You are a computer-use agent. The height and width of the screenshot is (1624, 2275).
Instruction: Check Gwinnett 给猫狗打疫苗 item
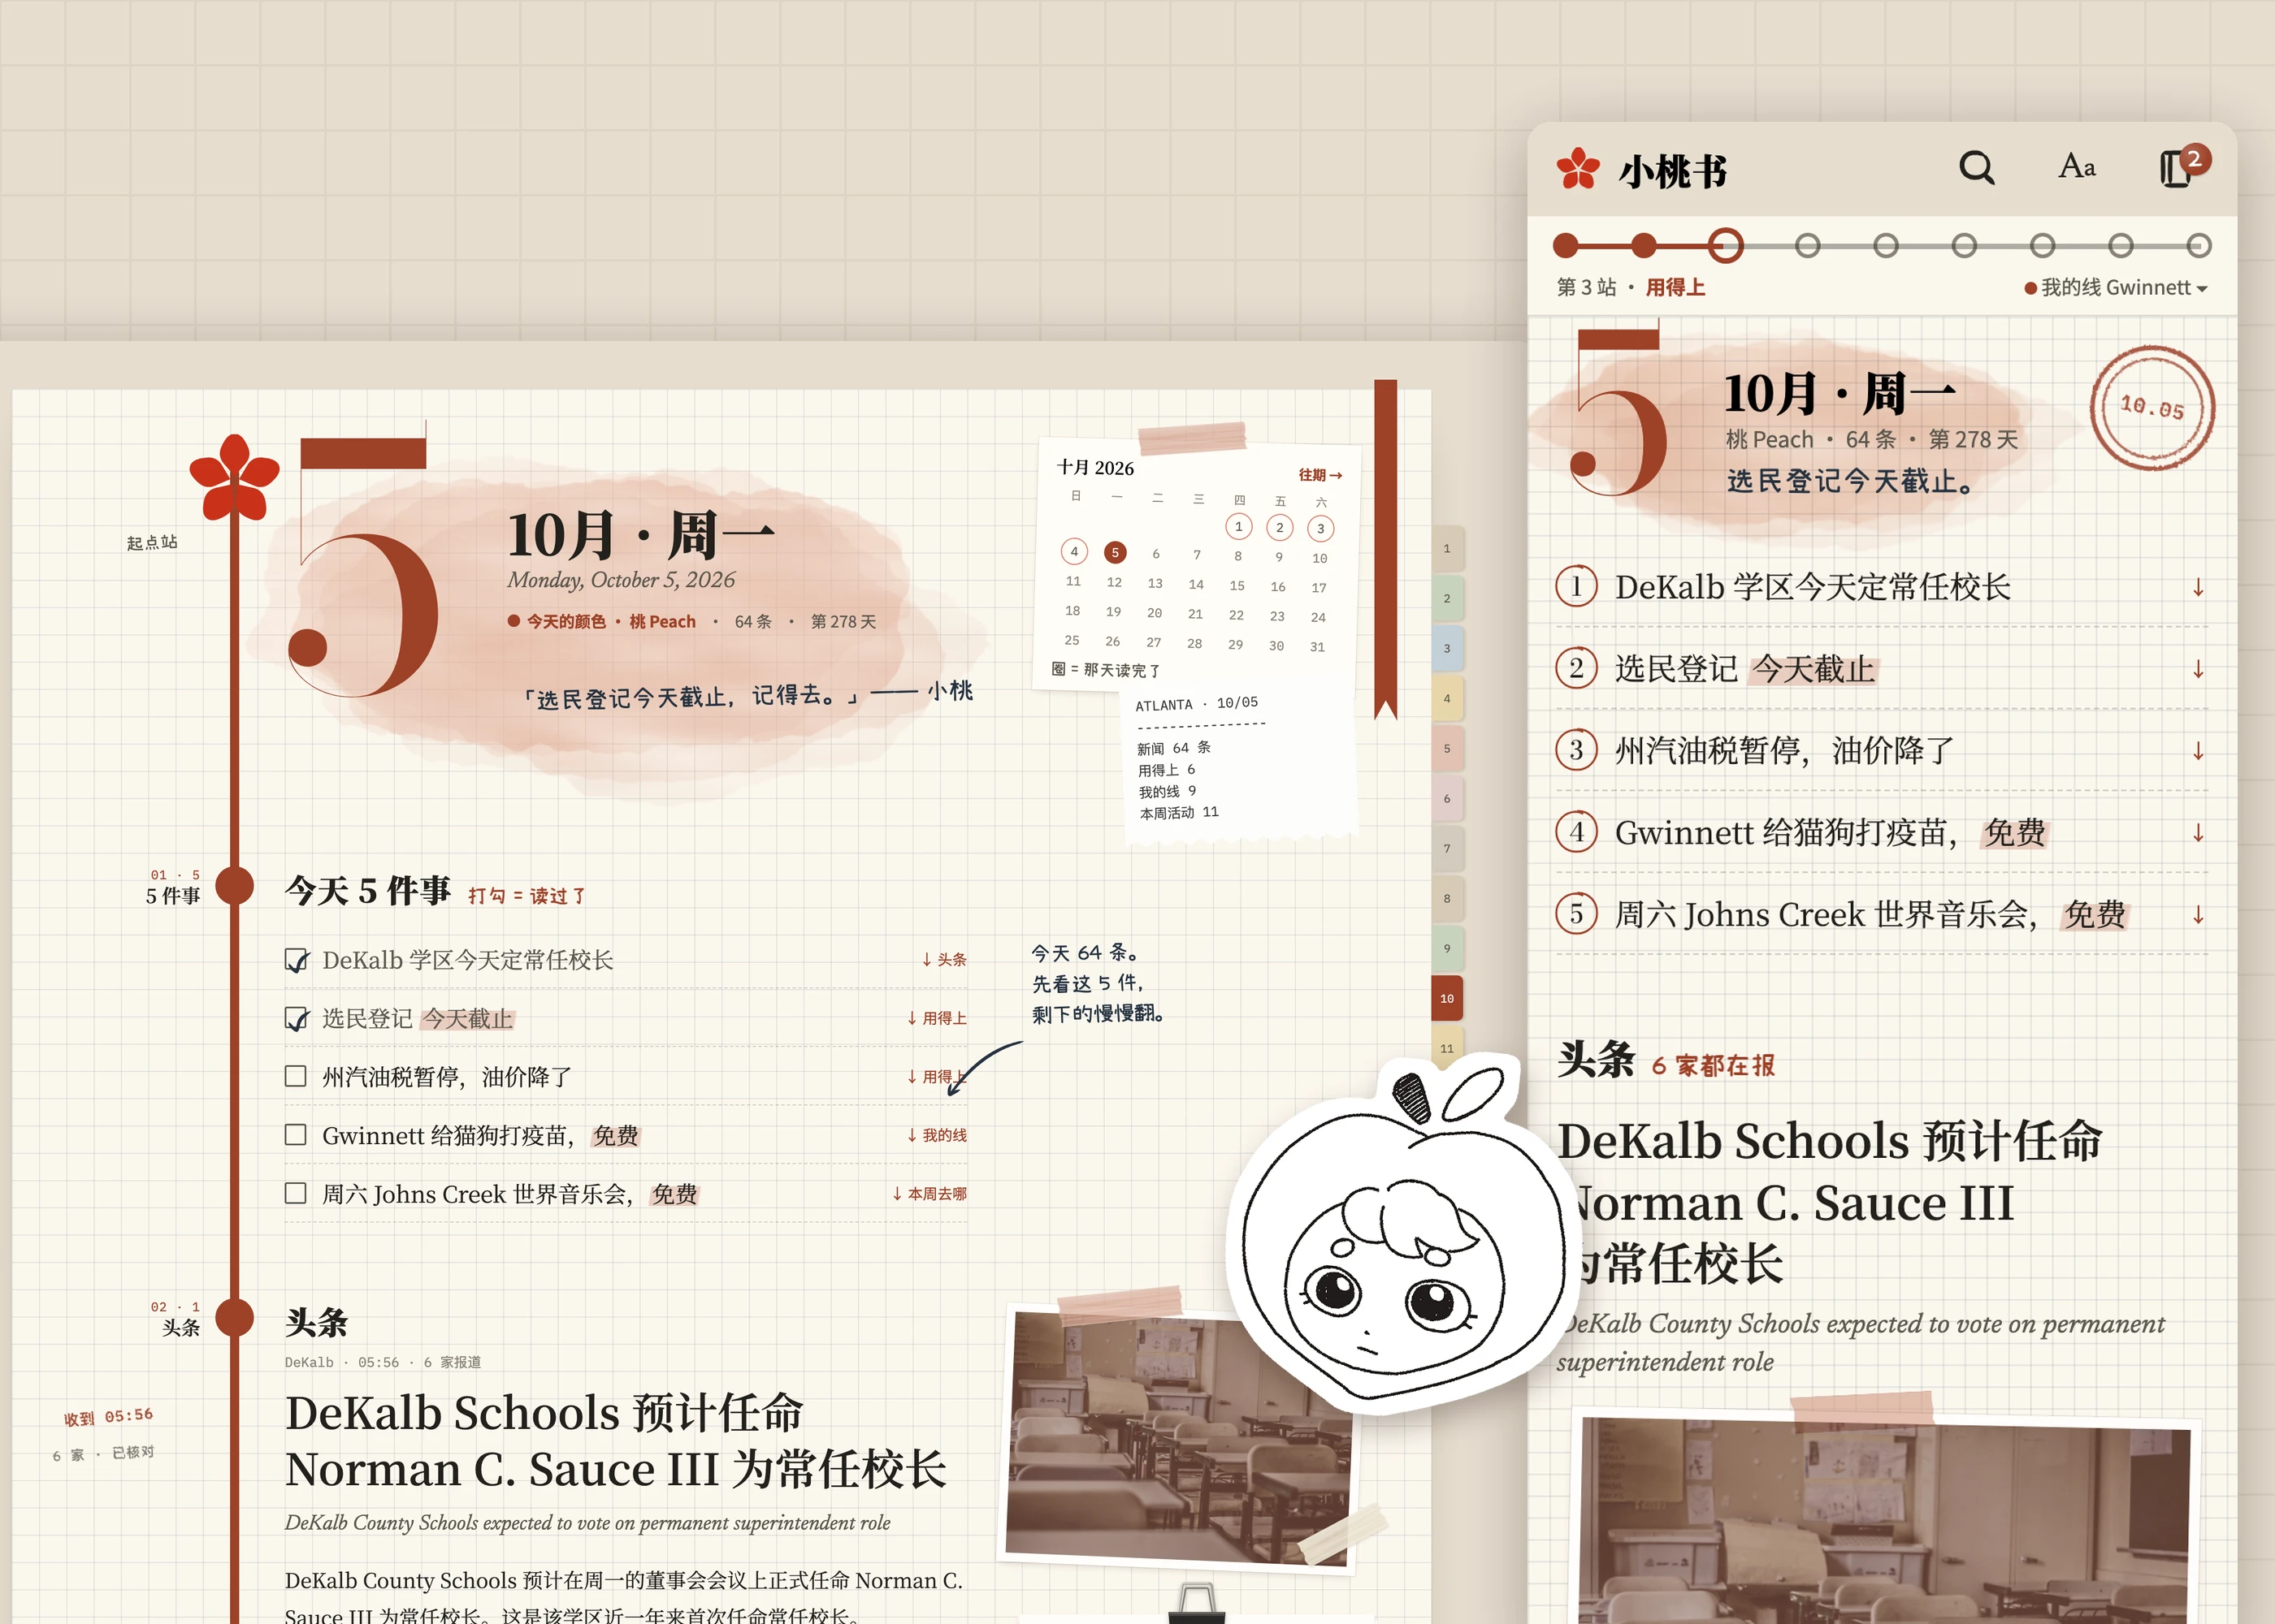295,1134
